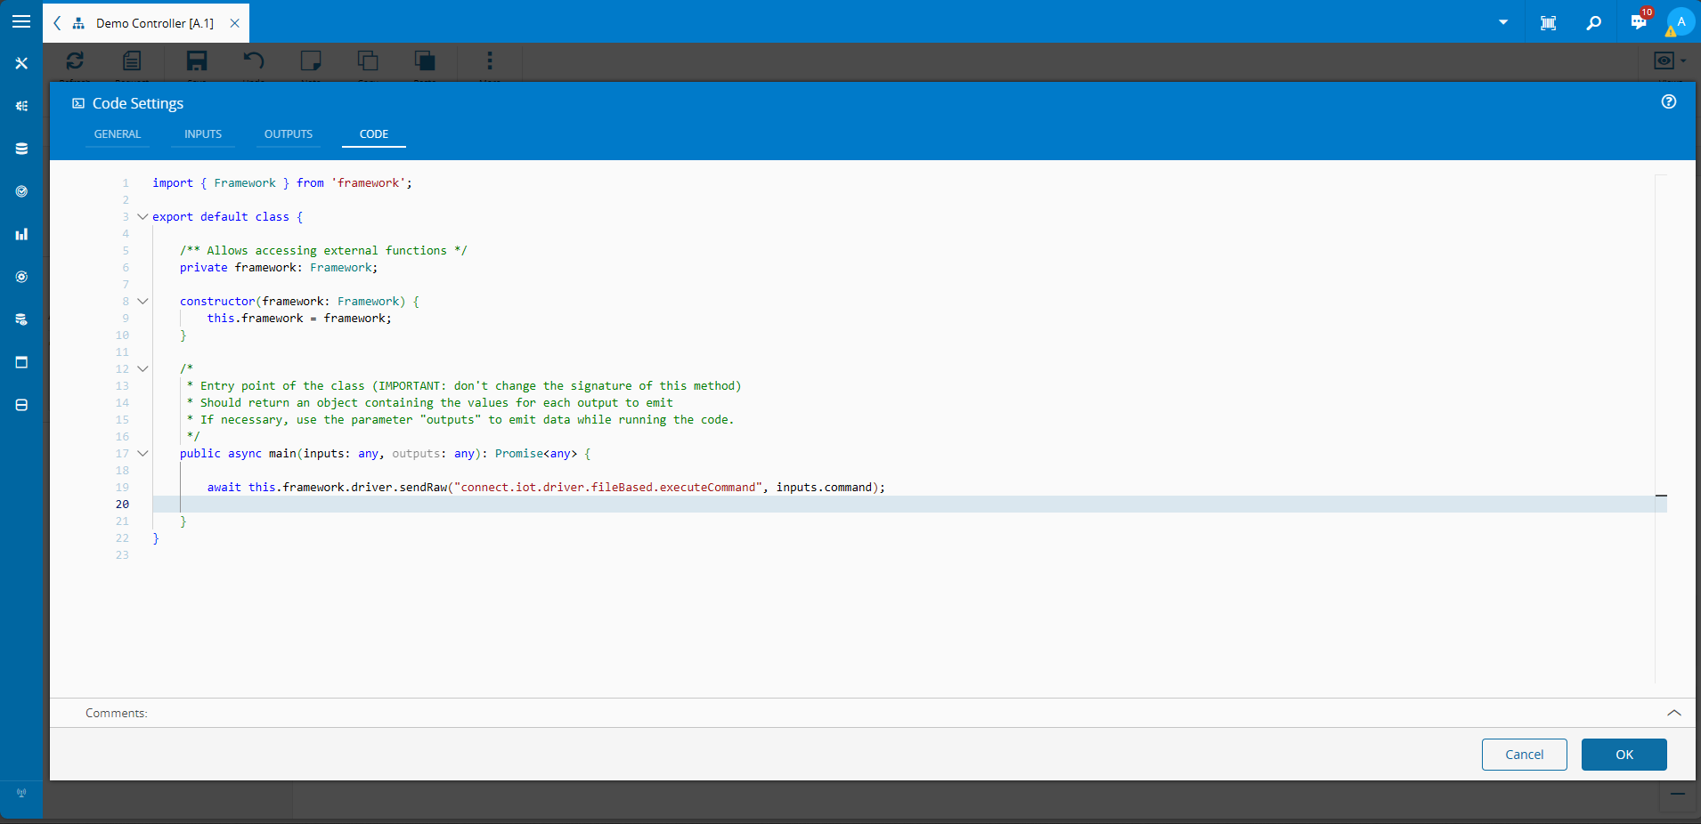Select the CODE tab
This screenshot has height=824, width=1701.
click(374, 134)
